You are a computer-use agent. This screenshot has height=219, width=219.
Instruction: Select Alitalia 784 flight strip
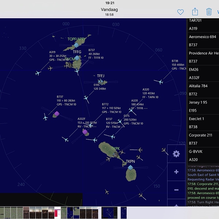click(203, 90)
